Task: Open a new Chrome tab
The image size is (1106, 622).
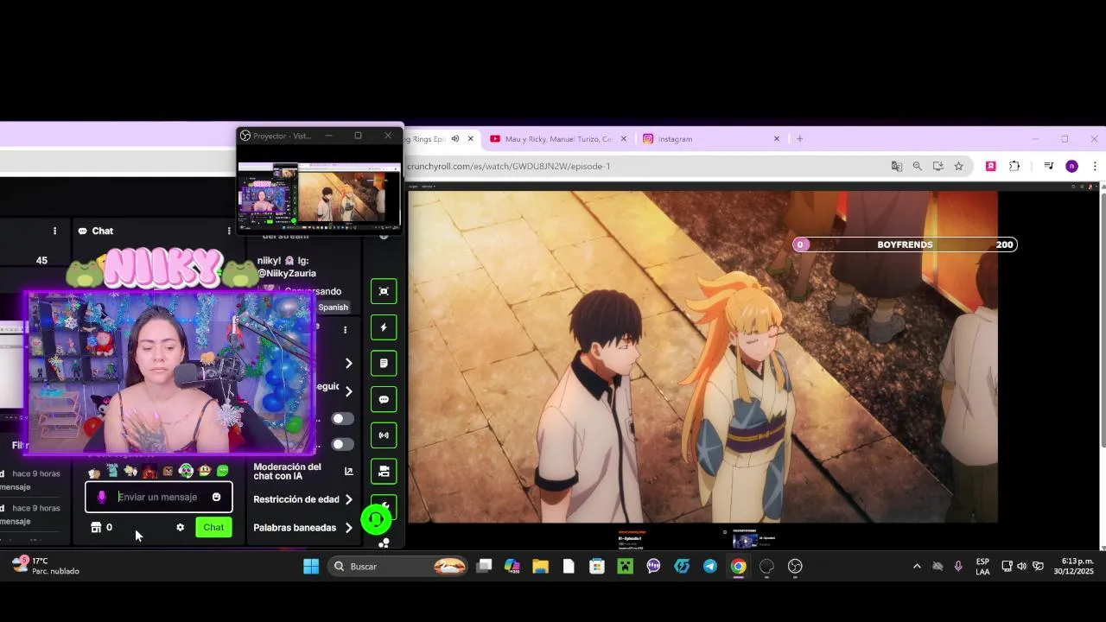Action: coord(799,138)
